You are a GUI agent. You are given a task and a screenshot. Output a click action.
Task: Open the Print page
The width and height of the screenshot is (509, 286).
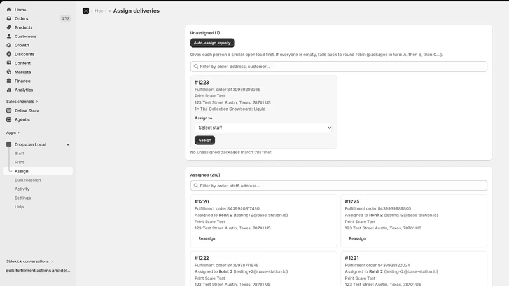point(19,162)
